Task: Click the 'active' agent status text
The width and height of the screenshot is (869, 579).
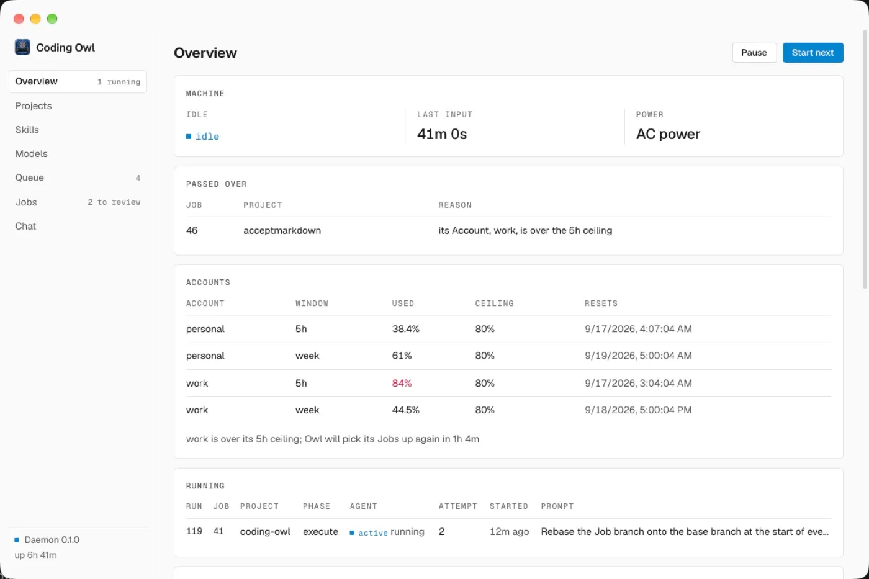Action: click(373, 532)
